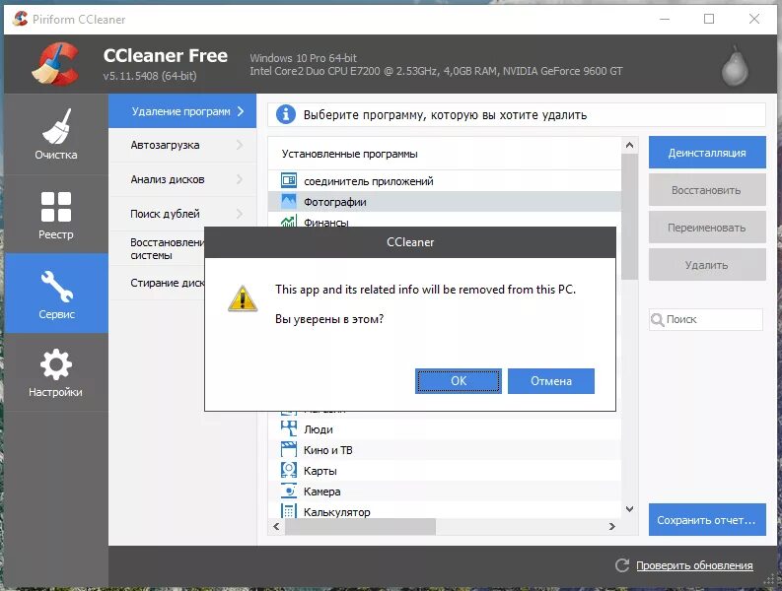Screen dimensions: 782x591
Task: Select the Карты row
Action: [445, 471]
